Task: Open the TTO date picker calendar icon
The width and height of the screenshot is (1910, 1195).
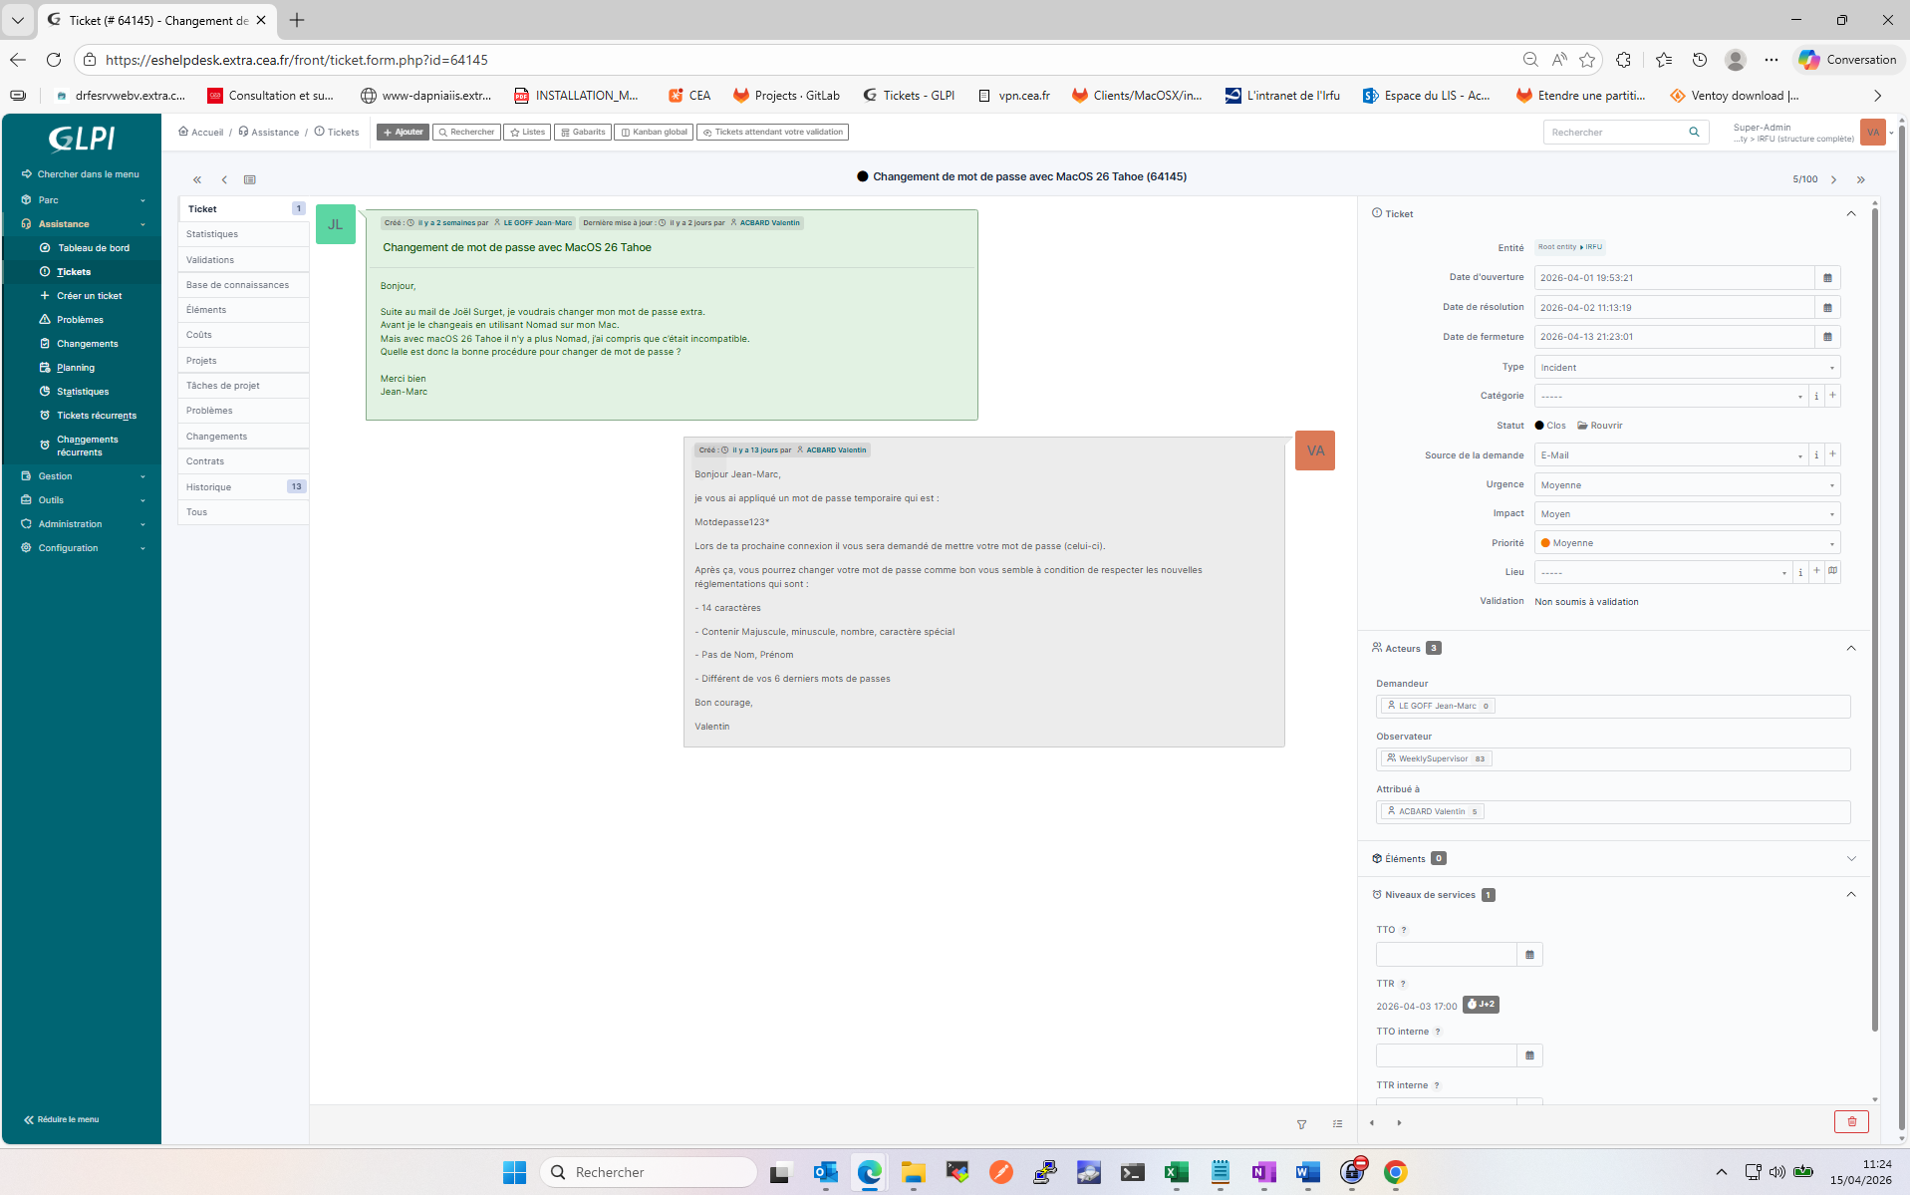Action: tap(1529, 955)
